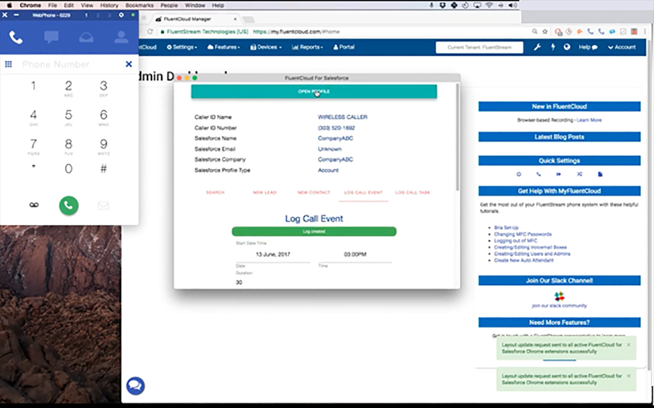Open WebPhone settings gear

click(121, 15)
